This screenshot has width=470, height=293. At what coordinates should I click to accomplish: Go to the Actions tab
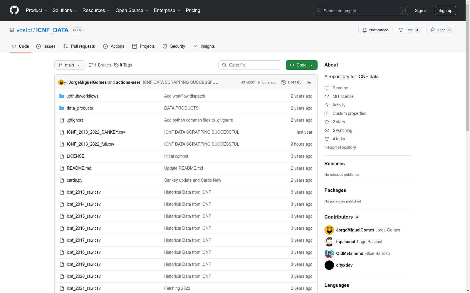(114, 46)
